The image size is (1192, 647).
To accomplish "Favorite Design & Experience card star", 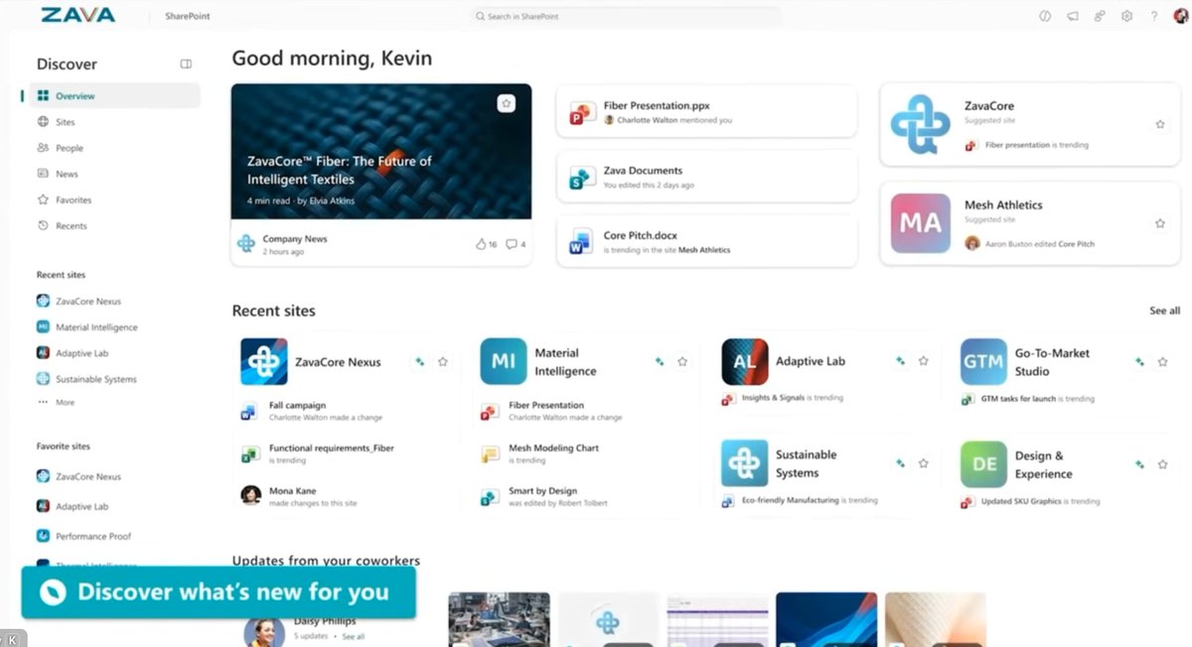I will coord(1162,464).
